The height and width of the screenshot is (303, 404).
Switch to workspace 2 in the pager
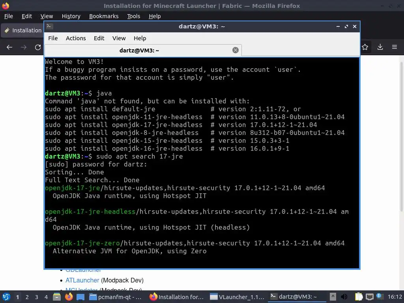coord(27,297)
